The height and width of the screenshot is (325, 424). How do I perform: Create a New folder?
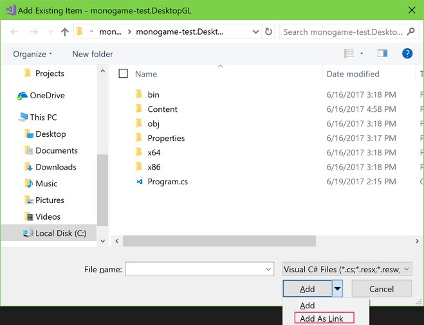[93, 54]
